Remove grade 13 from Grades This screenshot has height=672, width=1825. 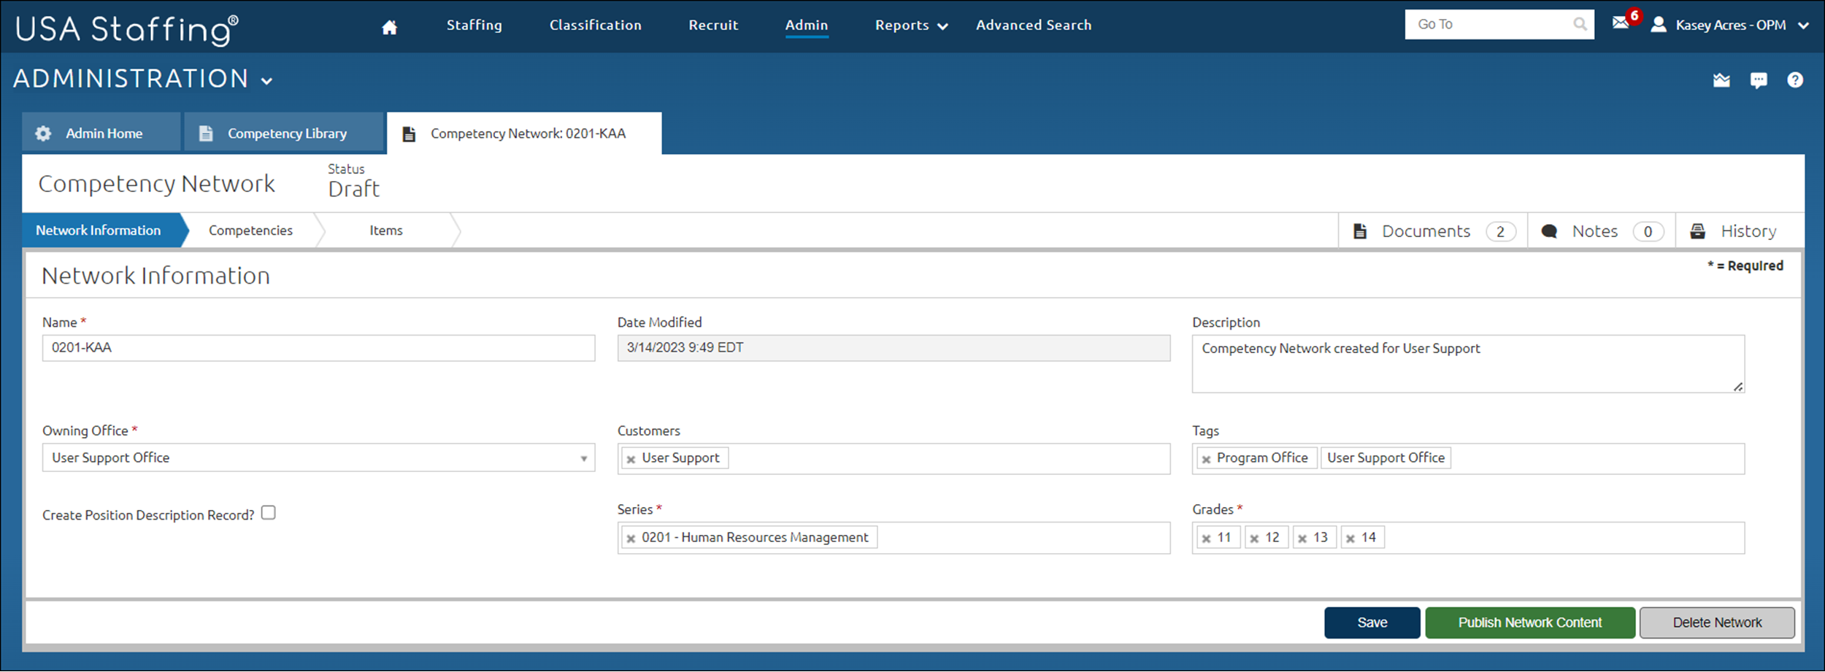pyautogui.click(x=1302, y=539)
